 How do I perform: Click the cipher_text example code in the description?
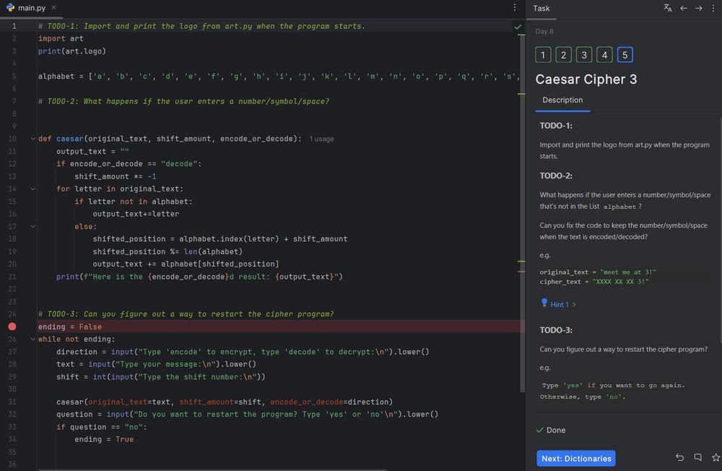[594, 282]
